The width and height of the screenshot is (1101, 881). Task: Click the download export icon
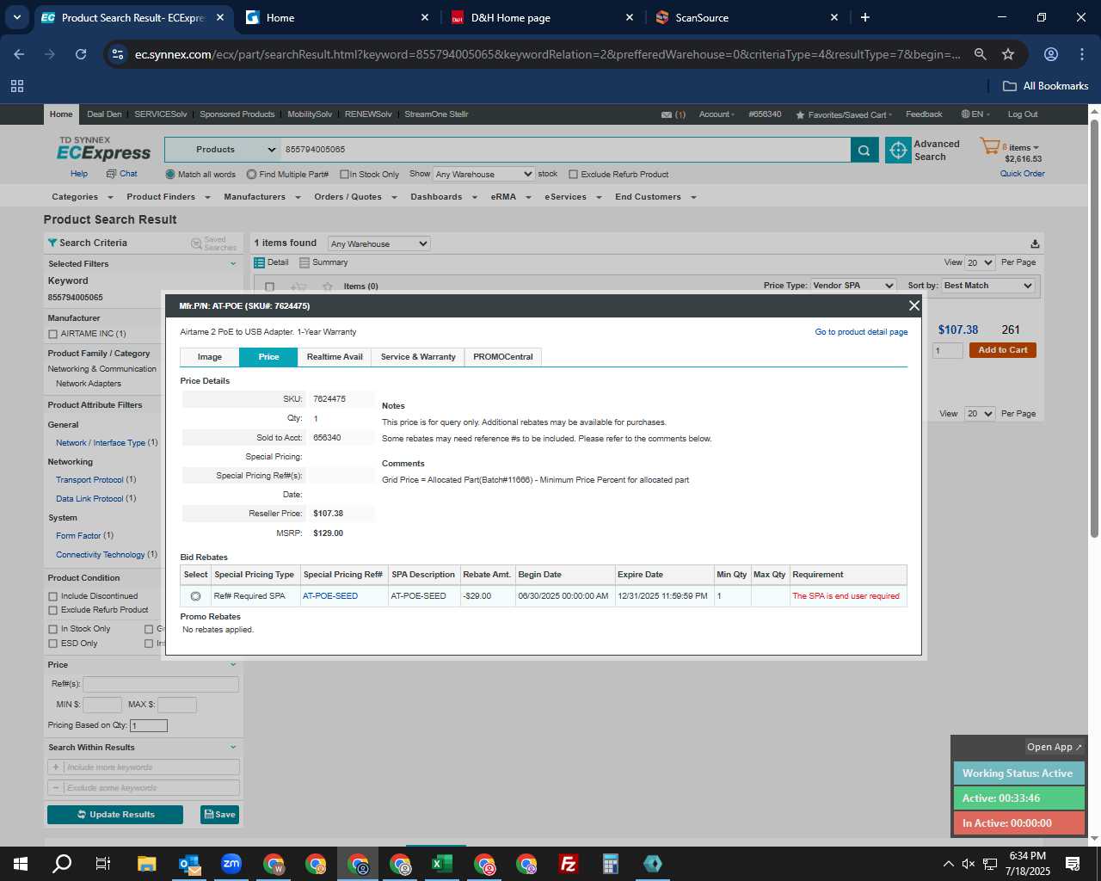(x=1035, y=243)
